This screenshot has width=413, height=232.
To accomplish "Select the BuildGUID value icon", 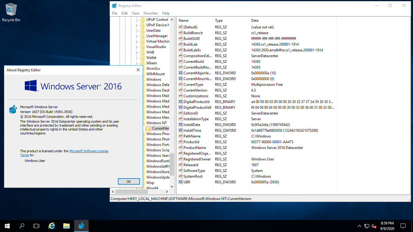I will tap(180, 39).
